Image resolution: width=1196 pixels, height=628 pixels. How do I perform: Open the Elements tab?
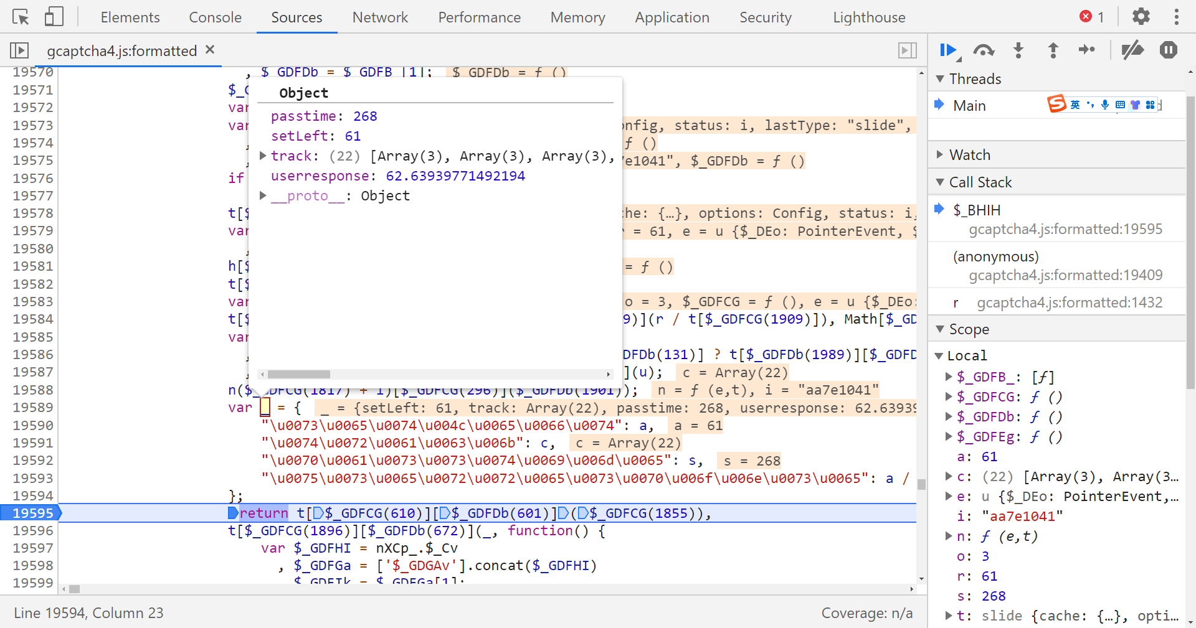[130, 17]
